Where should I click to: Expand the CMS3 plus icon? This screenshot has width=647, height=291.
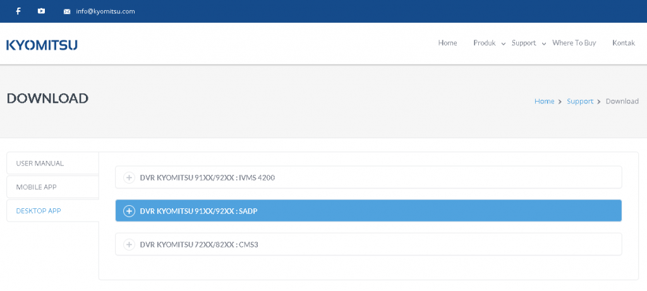tap(129, 244)
